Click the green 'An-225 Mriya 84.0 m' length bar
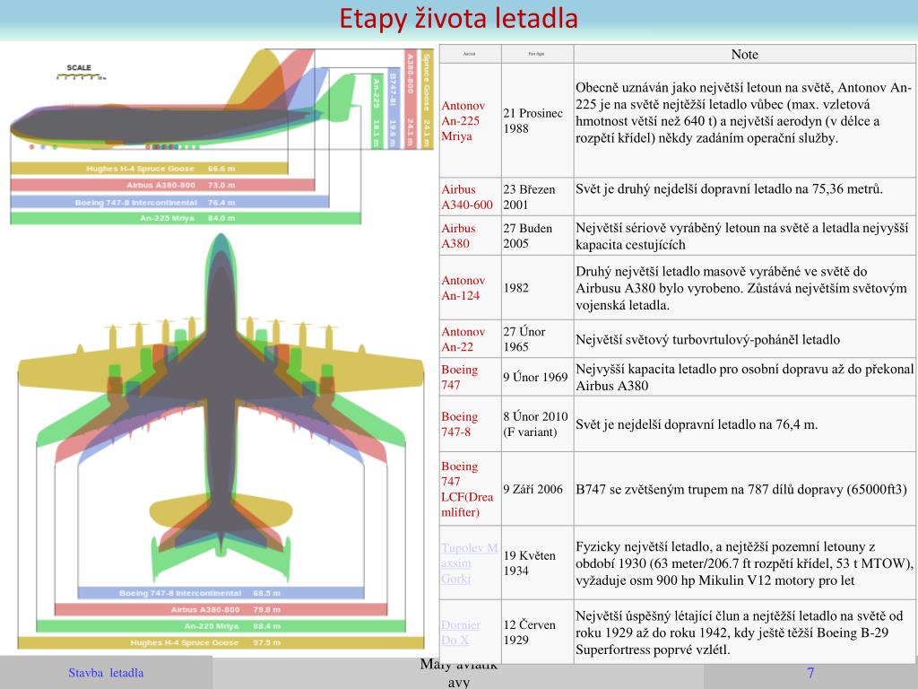This screenshot has width=918, height=689. coord(186,218)
